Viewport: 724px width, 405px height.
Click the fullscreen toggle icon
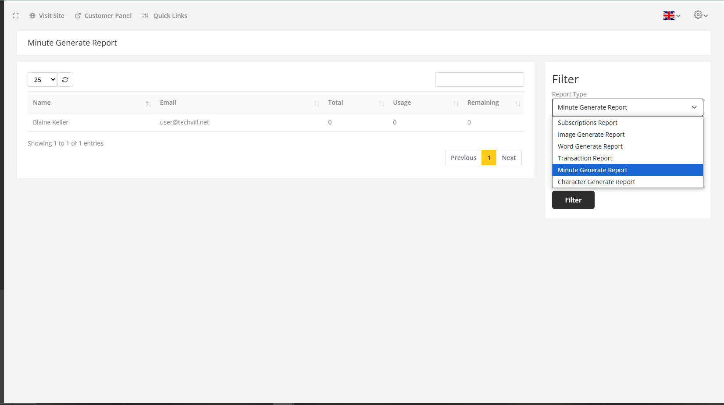click(16, 16)
